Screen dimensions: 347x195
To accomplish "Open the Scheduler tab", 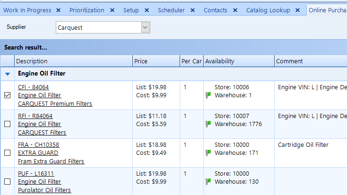I will click(171, 10).
